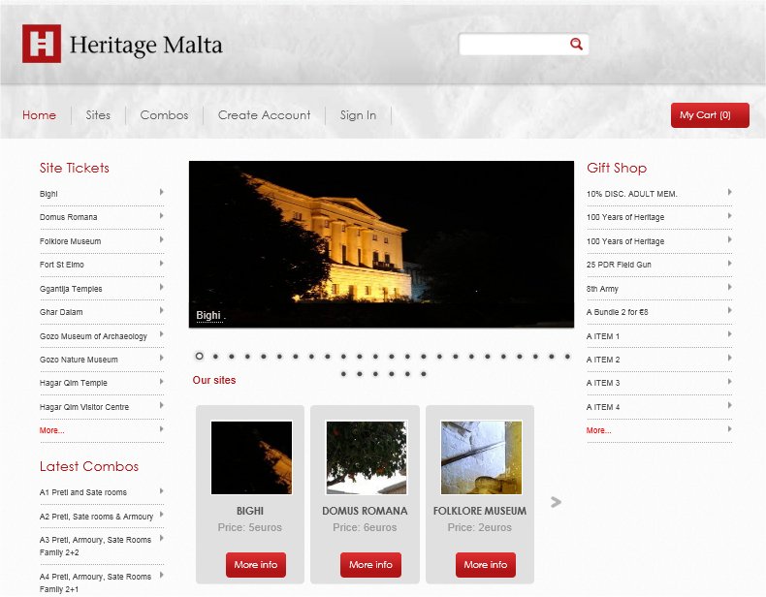Image resolution: width=766 pixels, height=597 pixels.
Task: Click arrow next to Domus Romana ticket
Action: pyautogui.click(x=161, y=216)
